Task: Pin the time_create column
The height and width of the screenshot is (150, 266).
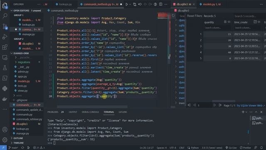Action: click(259, 22)
